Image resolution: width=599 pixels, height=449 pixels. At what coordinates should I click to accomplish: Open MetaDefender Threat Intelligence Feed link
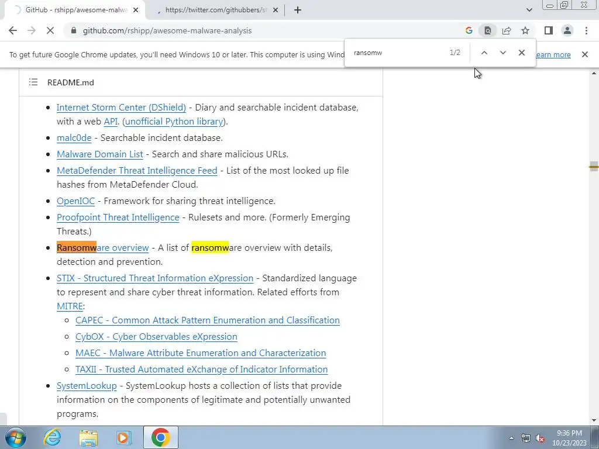pos(137,171)
